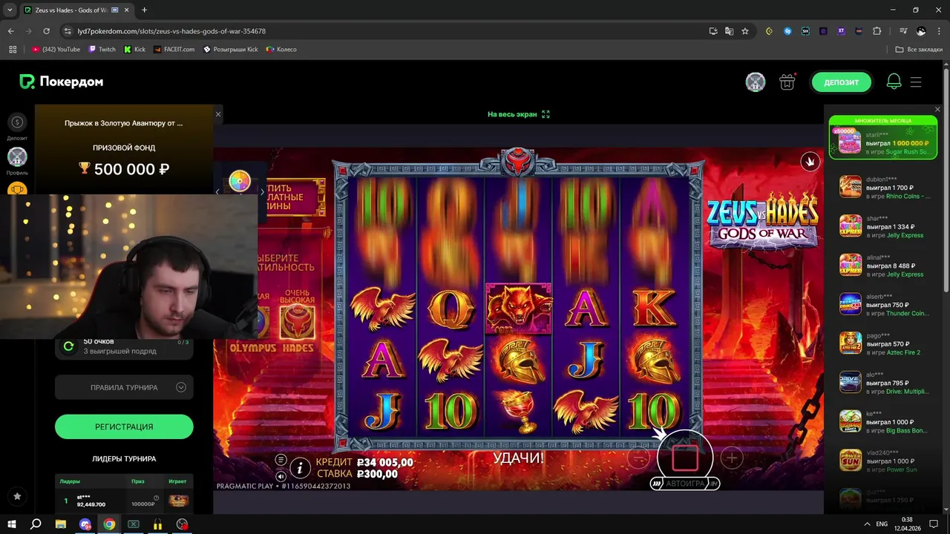The image size is (950, 534).
Task: Click the next arrow beside the wheel icon
Action: pyautogui.click(x=262, y=191)
